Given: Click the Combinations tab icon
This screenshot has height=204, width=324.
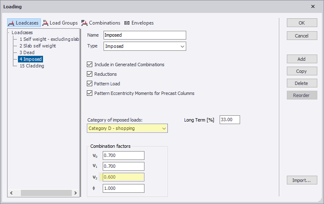Looking at the screenshot, I should (84, 23).
